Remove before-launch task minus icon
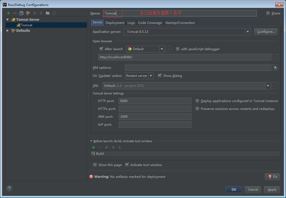The height and width of the screenshot is (198, 286). (100, 147)
